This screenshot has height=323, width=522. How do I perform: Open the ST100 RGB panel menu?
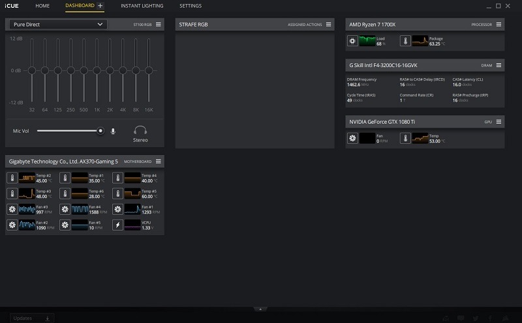159,24
